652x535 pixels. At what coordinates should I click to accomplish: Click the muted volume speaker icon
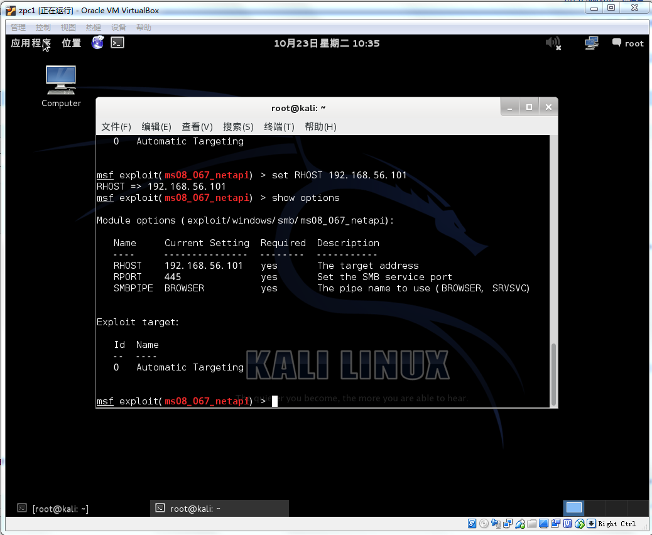click(x=553, y=43)
